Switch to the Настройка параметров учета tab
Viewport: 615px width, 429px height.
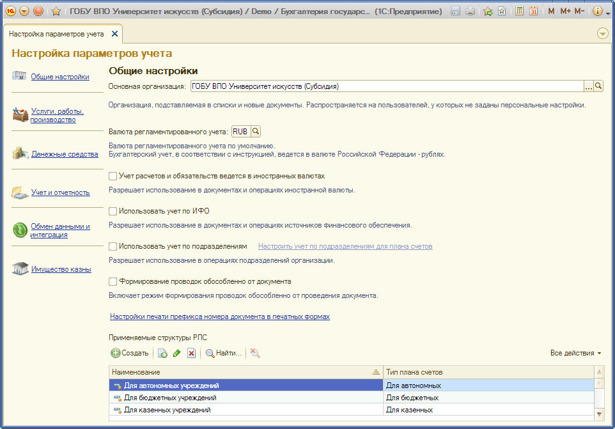pyautogui.click(x=56, y=34)
